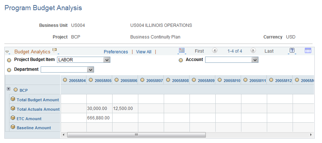This screenshot has height=143, width=322.
Task: Select the 2005M05 column header link
Action: click(x=103, y=81)
